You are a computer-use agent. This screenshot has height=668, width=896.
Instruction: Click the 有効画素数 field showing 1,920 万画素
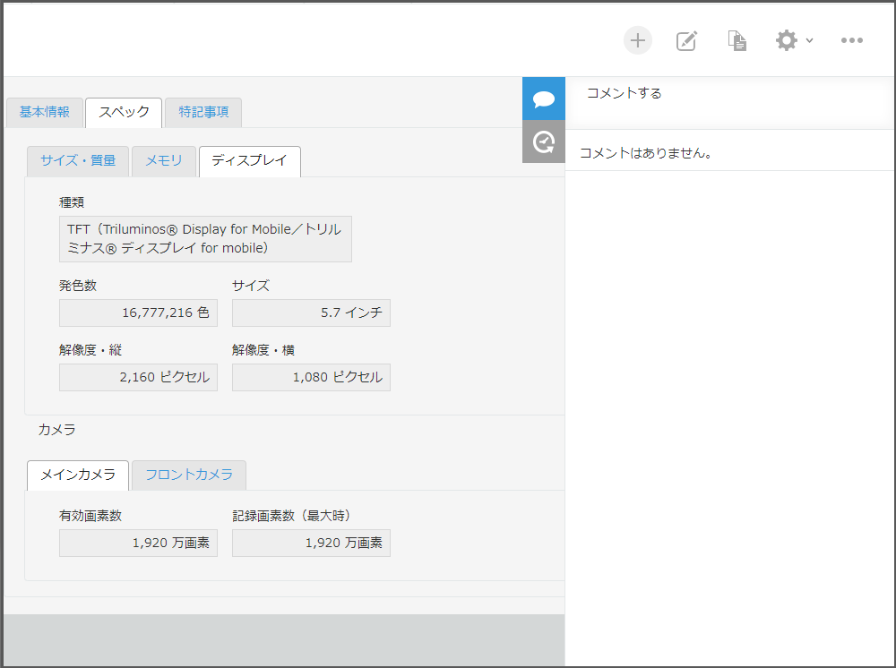point(138,543)
